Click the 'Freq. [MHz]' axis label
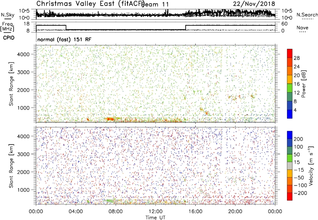 (x=7, y=27)
